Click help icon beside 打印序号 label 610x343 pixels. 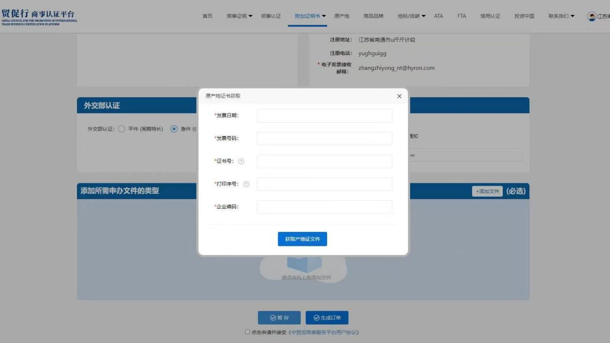pyautogui.click(x=246, y=184)
